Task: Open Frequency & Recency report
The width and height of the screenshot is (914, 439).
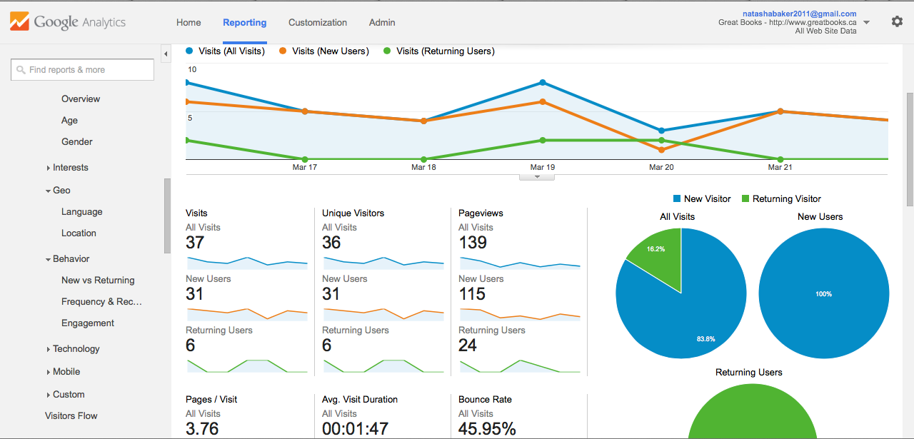Action: point(101,302)
